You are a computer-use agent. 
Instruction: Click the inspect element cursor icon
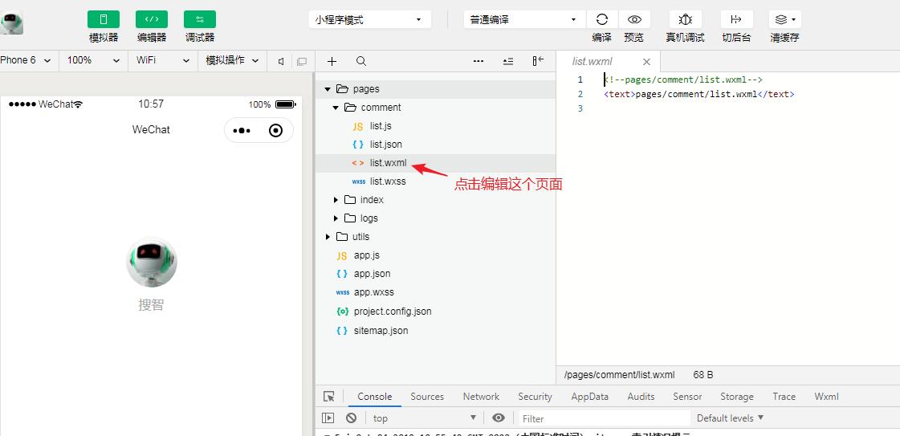pyautogui.click(x=329, y=397)
